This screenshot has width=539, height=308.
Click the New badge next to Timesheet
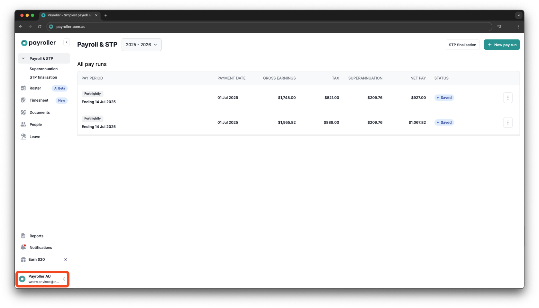(61, 100)
